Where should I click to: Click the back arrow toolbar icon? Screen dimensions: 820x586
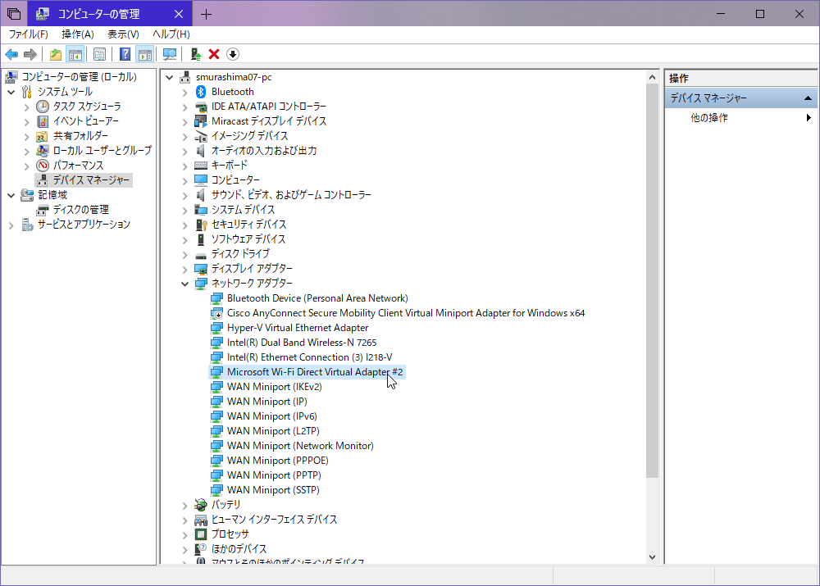tap(11, 54)
